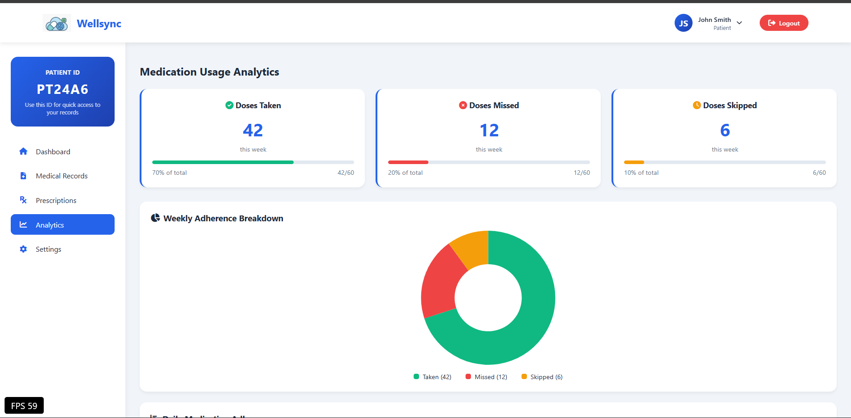
Task: Click the red X icon beside Doses Missed
Action: coord(463,105)
